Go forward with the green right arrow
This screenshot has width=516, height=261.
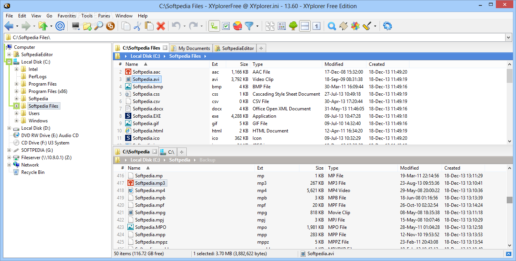[x=26, y=26]
